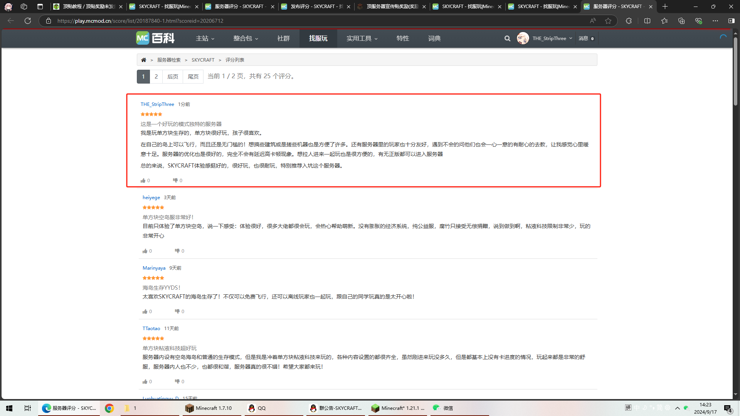Open the 社群 nav item
Image resolution: width=740 pixels, height=416 pixels.
[283, 39]
